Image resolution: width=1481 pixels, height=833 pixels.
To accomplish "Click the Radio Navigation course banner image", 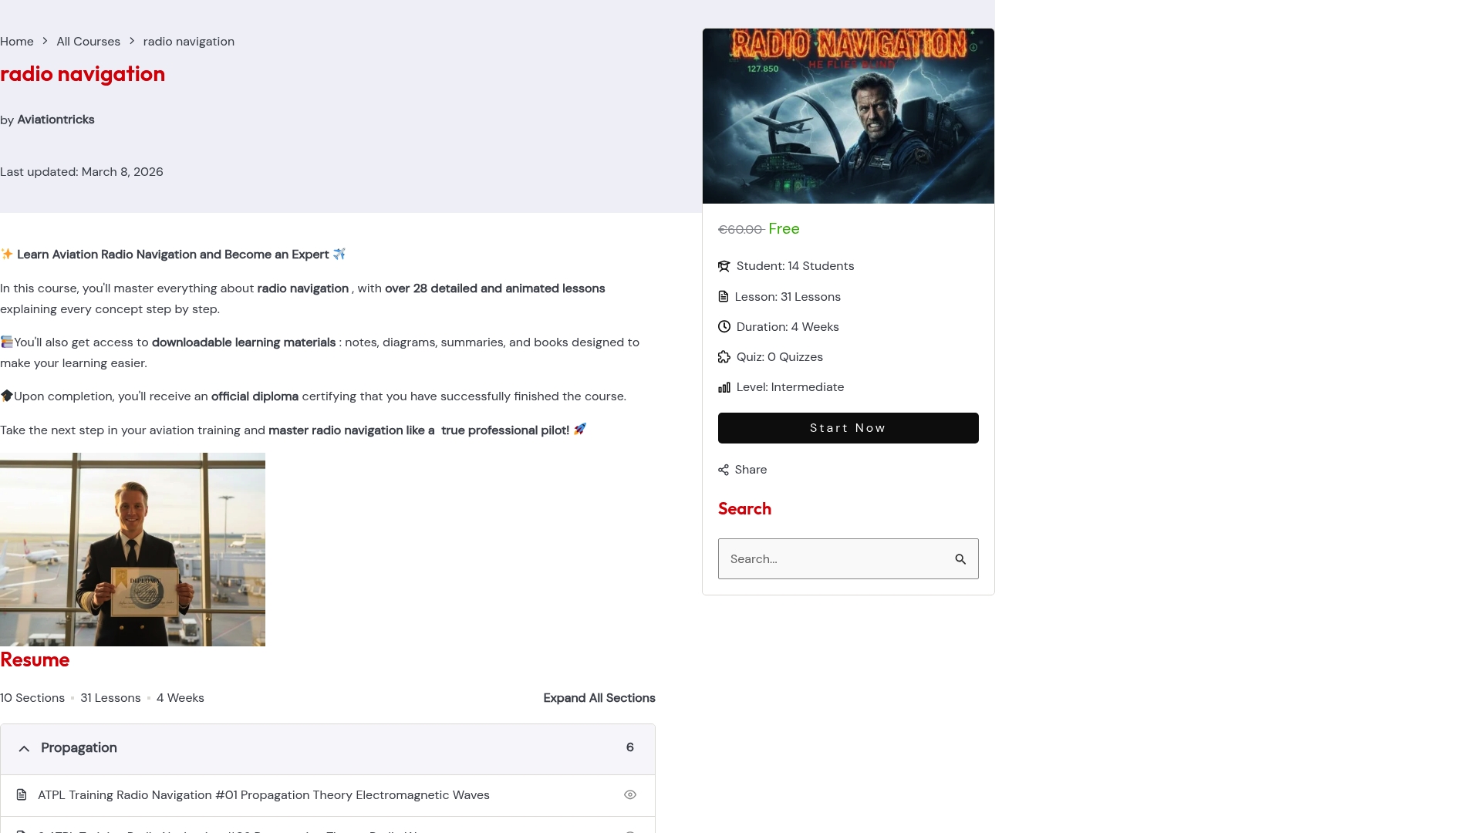I will click(848, 116).
